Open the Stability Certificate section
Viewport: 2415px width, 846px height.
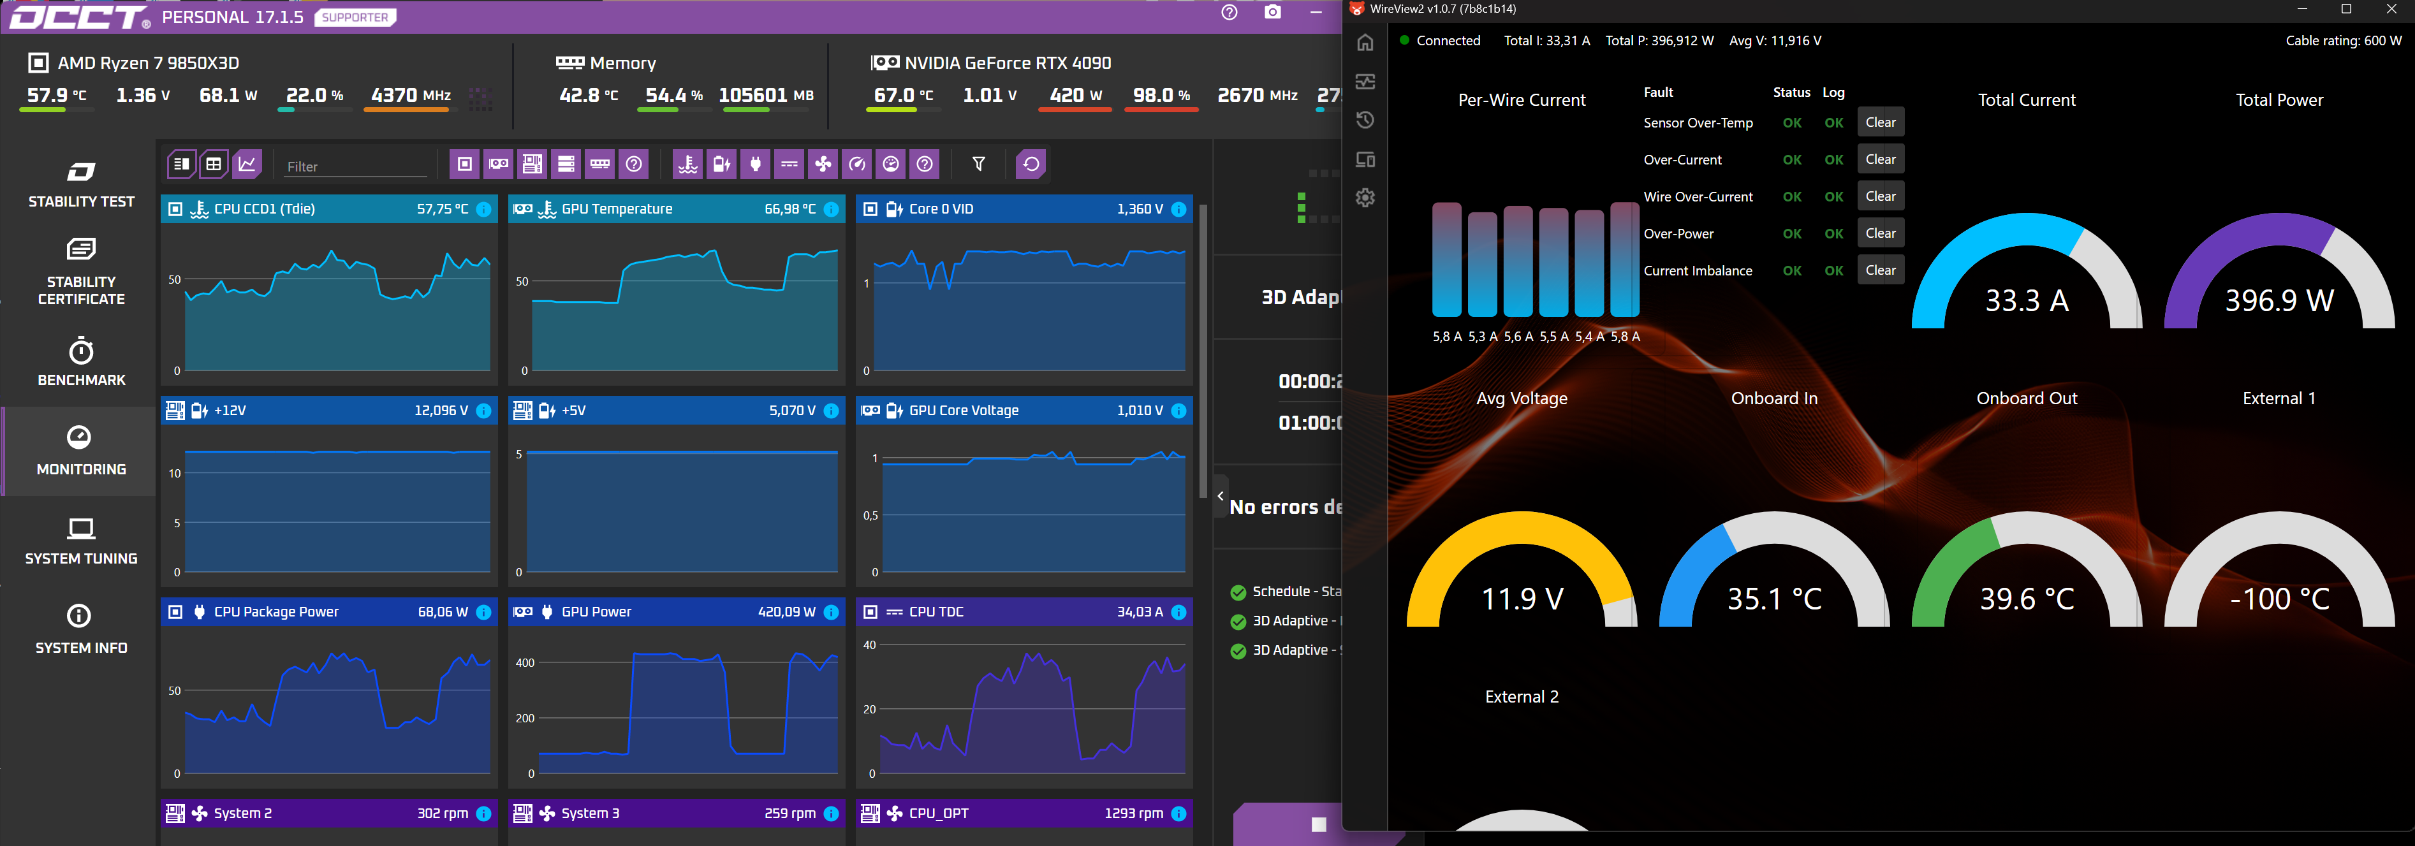pos(80,272)
